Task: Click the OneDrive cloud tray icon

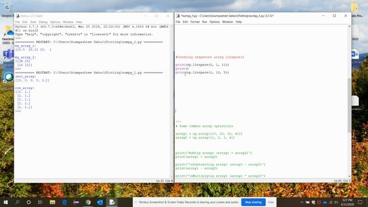Action: tap(325, 202)
